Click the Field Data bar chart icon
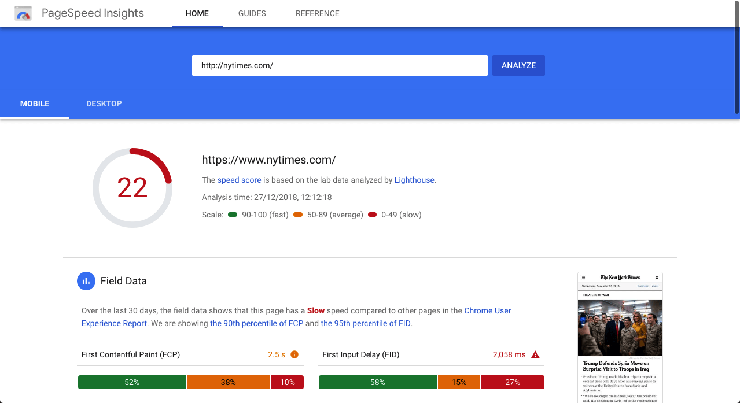 (86, 281)
